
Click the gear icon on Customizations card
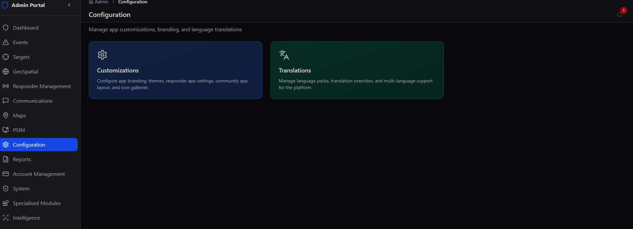click(102, 55)
